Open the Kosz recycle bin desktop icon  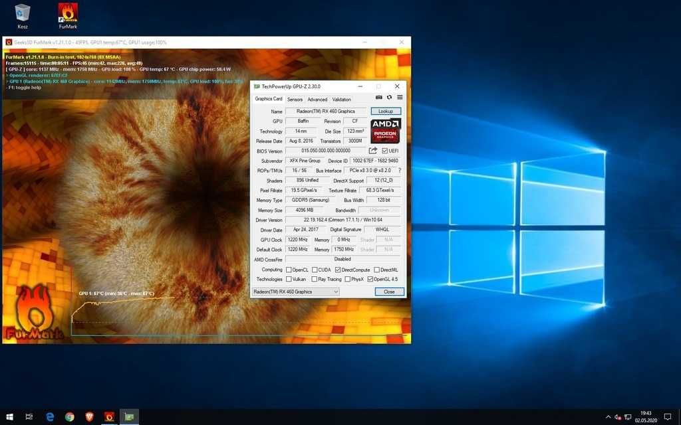22,16
